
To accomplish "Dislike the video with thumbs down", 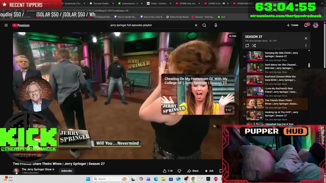I will tap(179, 171).
